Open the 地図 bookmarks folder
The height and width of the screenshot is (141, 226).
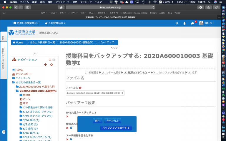pos(84,13)
